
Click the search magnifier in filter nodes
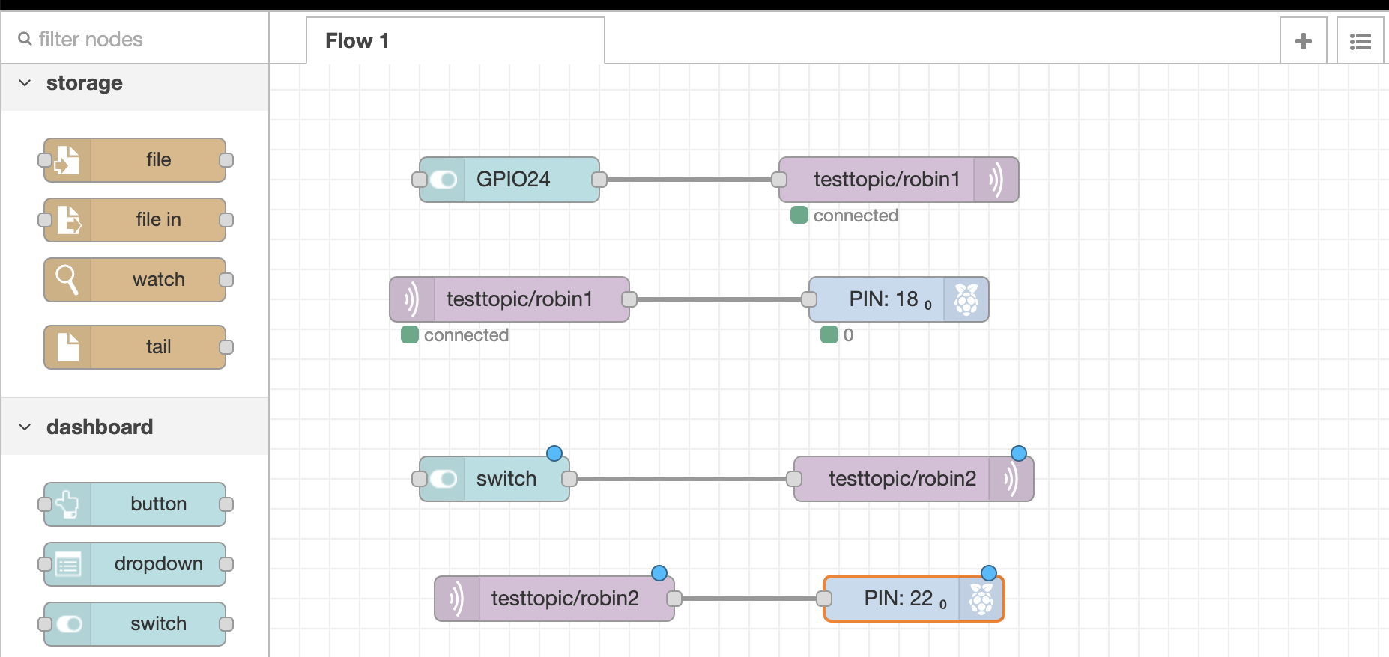25,39
